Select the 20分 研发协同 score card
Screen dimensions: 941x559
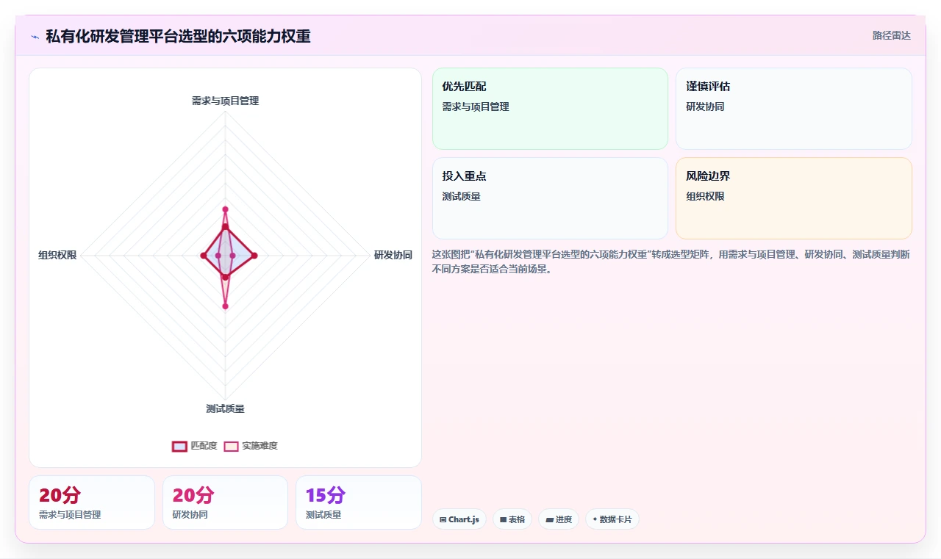point(225,502)
